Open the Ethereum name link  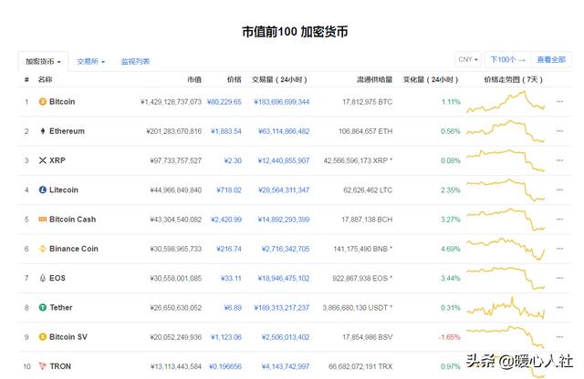tap(67, 131)
